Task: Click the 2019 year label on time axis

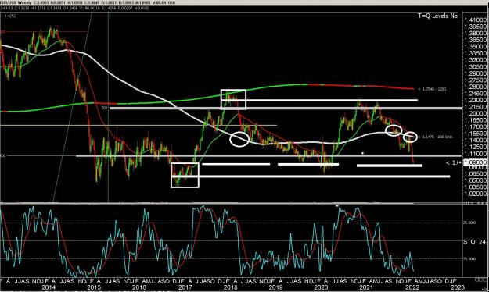Action: (275, 287)
